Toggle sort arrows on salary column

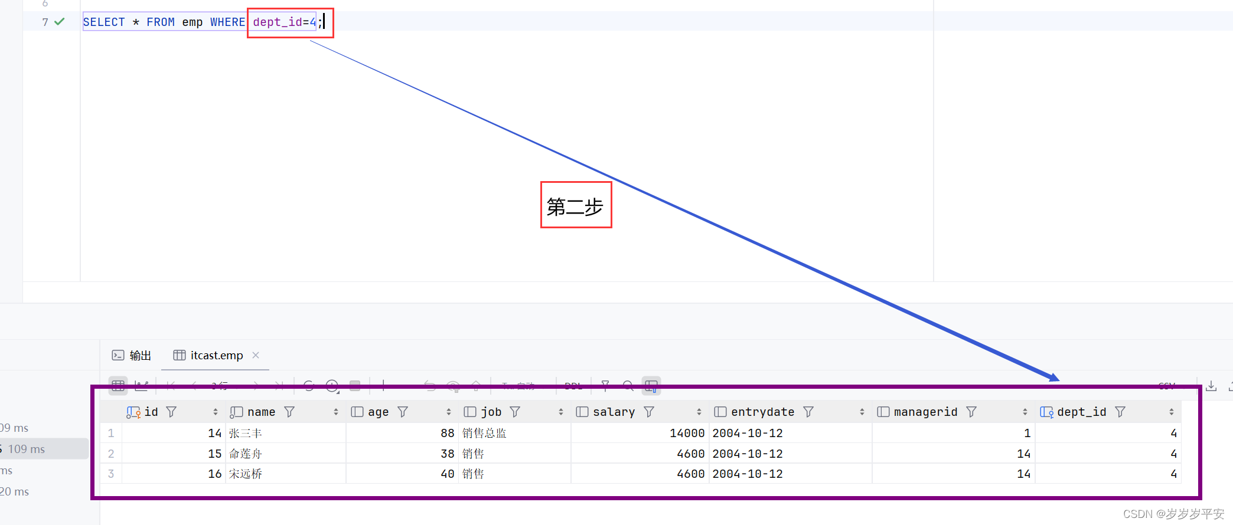coord(699,412)
